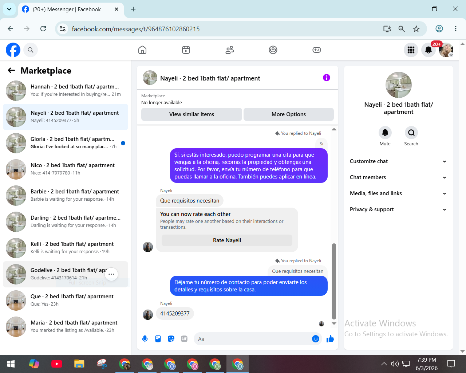The height and width of the screenshot is (373, 466).
Task: Expand the Customize chat section
Action: click(x=398, y=161)
